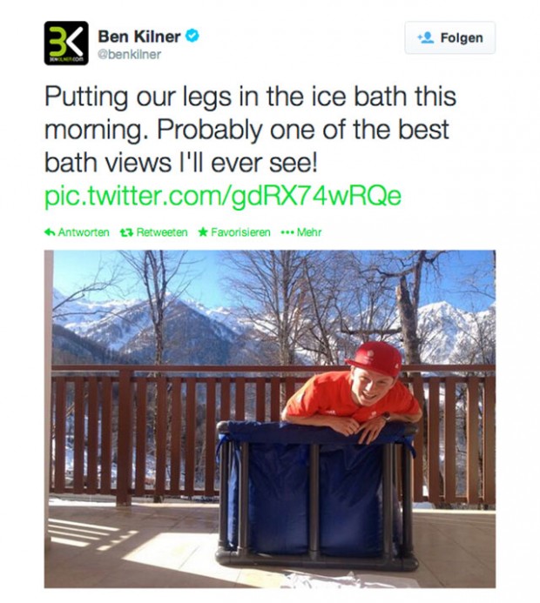The width and height of the screenshot is (540, 603).
Task: Expand the Mehr options menu
Action: point(309,232)
